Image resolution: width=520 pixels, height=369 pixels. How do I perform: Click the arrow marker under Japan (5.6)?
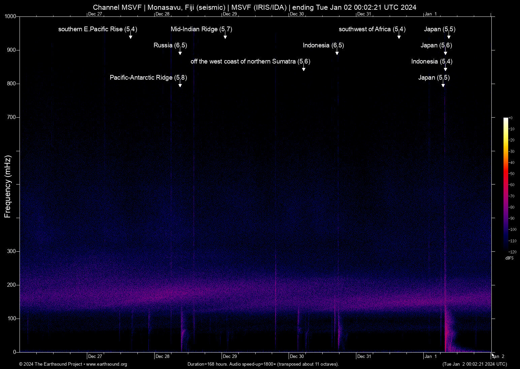coord(446,52)
